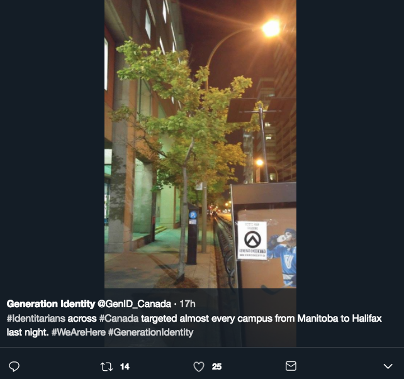Follow the #Canada hashtag link
Screen dimensions: 404x379
[x=119, y=319]
